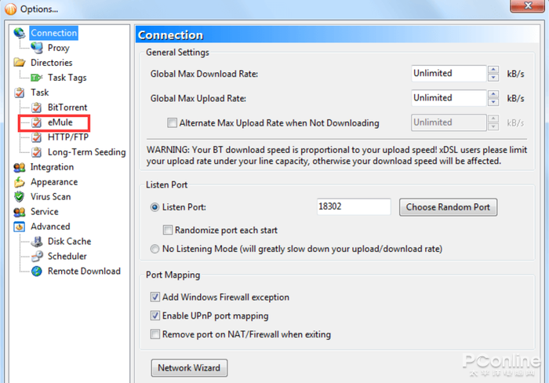Open Long-Term Seeding settings
The width and height of the screenshot is (549, 383).
pos(86,152)
